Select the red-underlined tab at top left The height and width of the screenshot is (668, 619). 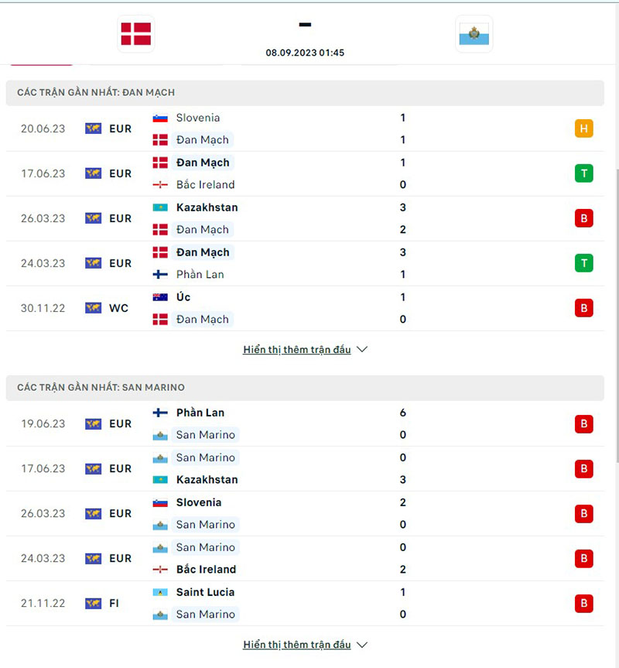[x=41, y=58]
